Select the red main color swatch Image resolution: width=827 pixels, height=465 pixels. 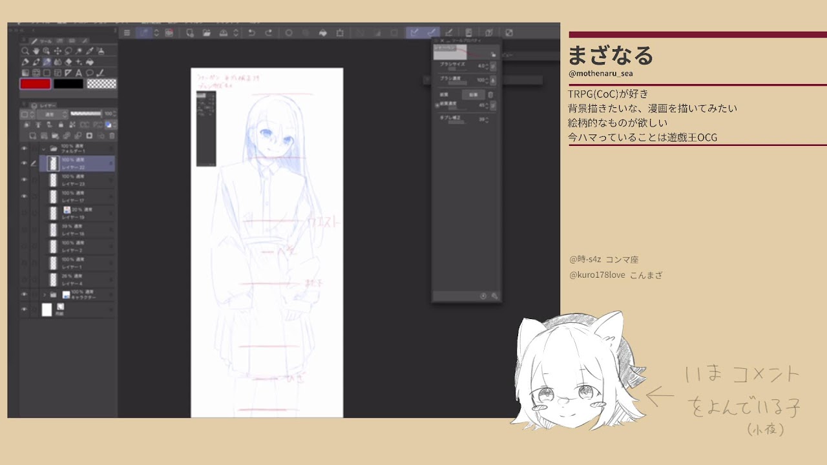pyautogui.click(x=36, y=83)
